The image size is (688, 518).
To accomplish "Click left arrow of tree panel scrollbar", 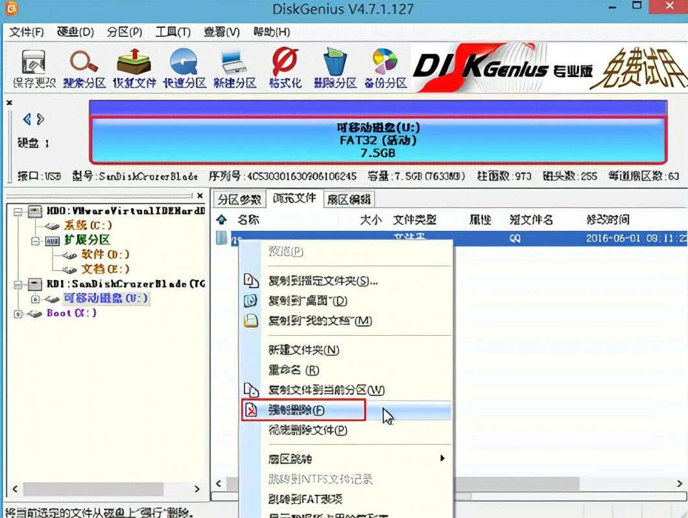I will coord(15,489).
